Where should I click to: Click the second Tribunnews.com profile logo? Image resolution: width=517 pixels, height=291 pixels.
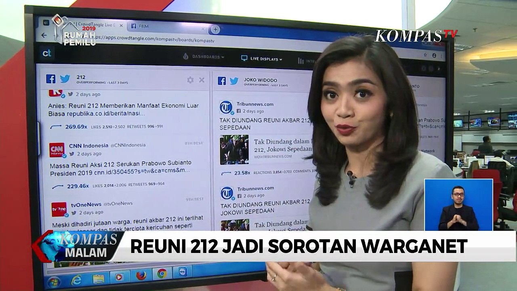227,193
